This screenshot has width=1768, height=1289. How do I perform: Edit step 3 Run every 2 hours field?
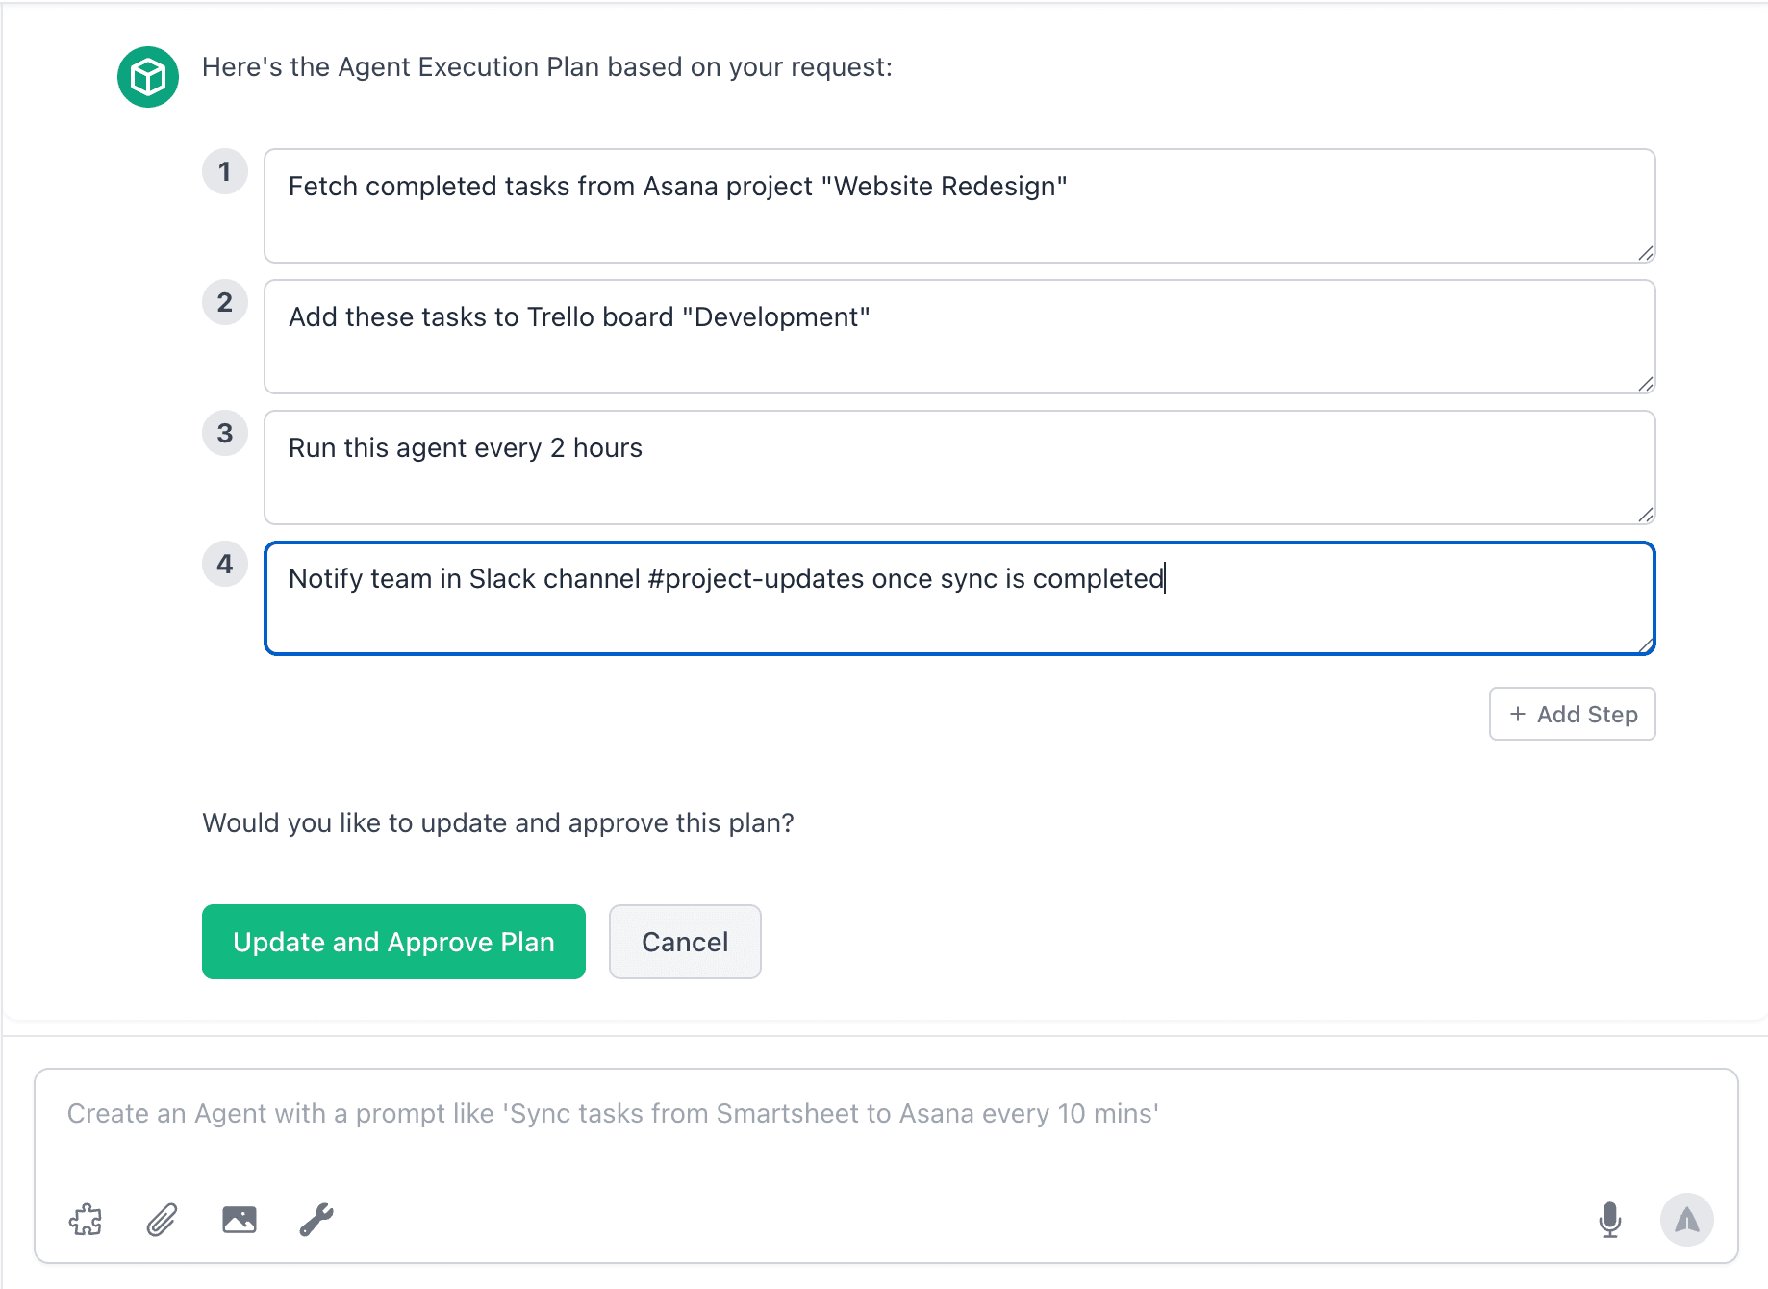click(960, 468)
